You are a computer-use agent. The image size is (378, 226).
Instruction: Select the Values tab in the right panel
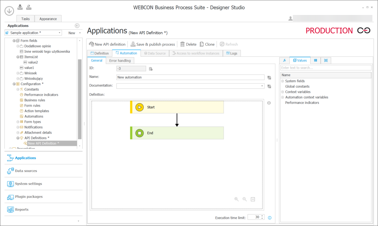pyautogui.click(x=300, y=60)
